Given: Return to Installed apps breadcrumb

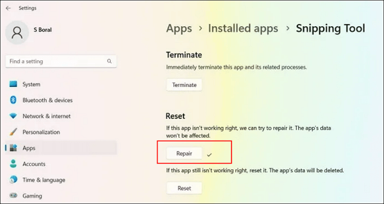Looking at the screenshot, I should click(243, 28).
